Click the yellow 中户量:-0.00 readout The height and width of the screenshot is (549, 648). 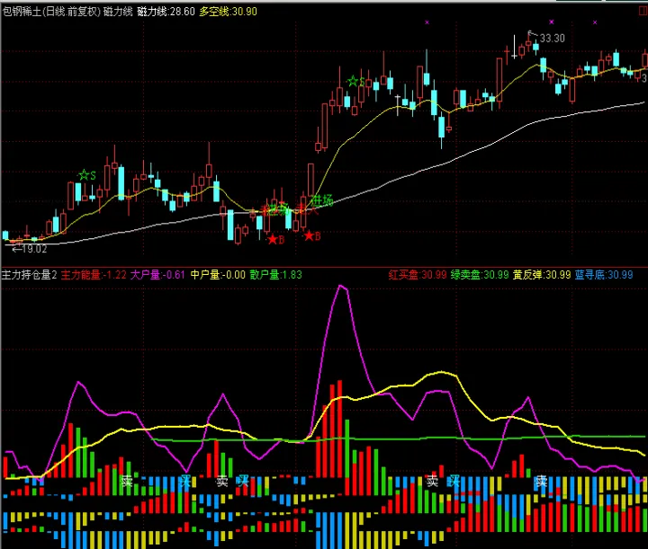pos(218,274)
